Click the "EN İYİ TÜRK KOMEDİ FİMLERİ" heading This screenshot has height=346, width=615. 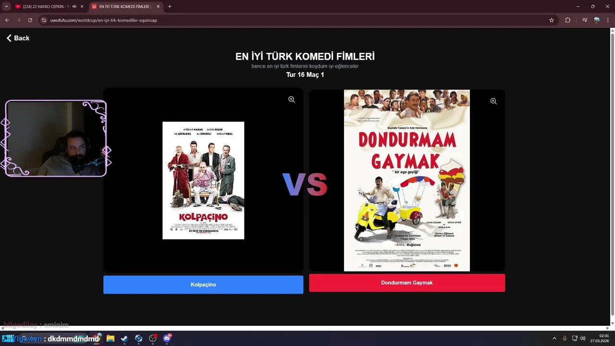click(305, 56)
